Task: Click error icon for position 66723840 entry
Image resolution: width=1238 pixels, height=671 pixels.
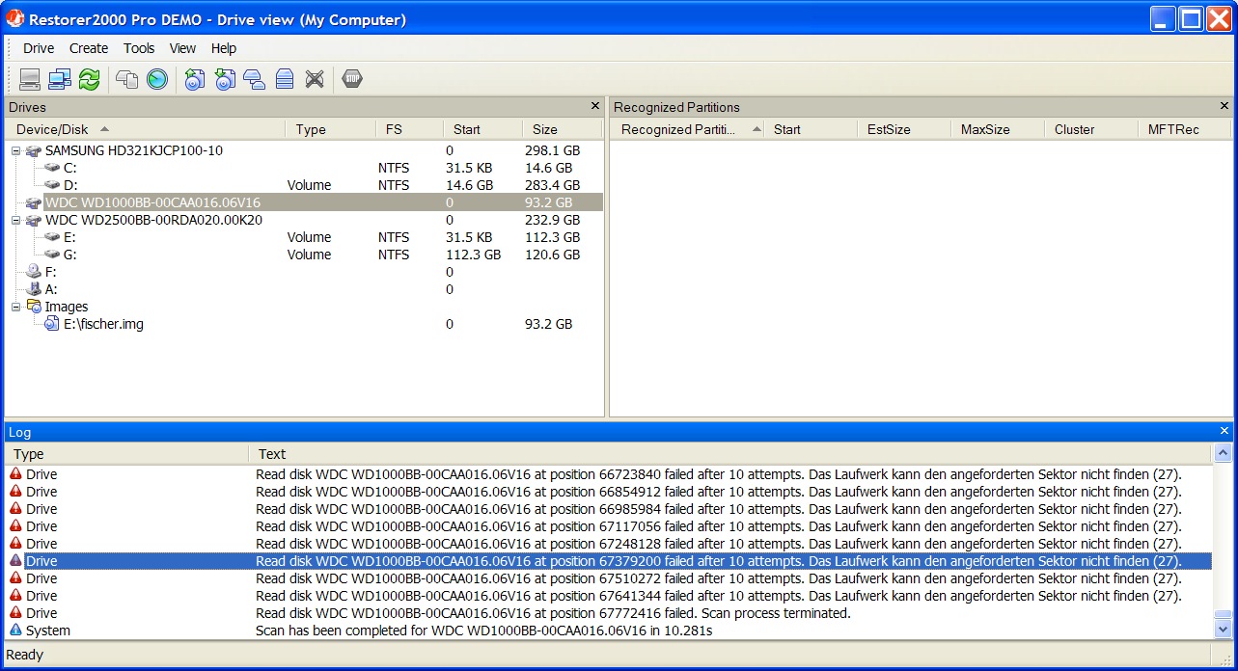Action: (15, 474)
